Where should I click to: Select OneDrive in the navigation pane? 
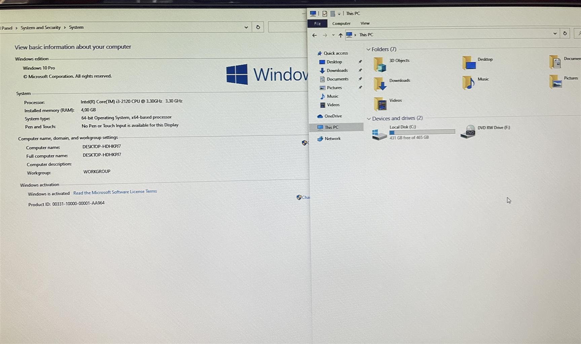point(333,116)
